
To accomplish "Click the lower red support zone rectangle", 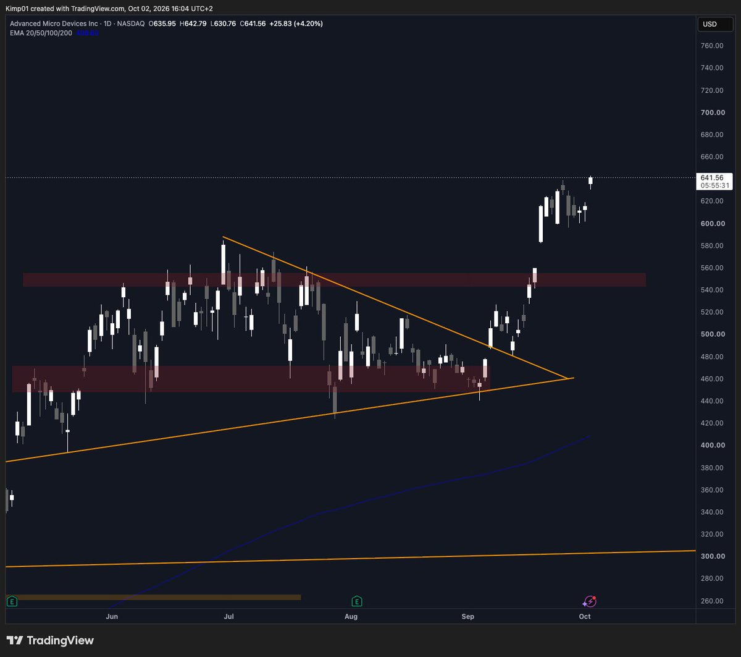I will click(251, 378).
